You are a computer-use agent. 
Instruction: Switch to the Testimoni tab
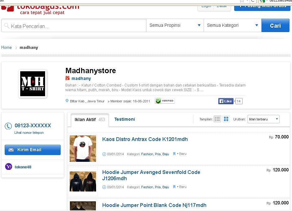coord(125,119)
